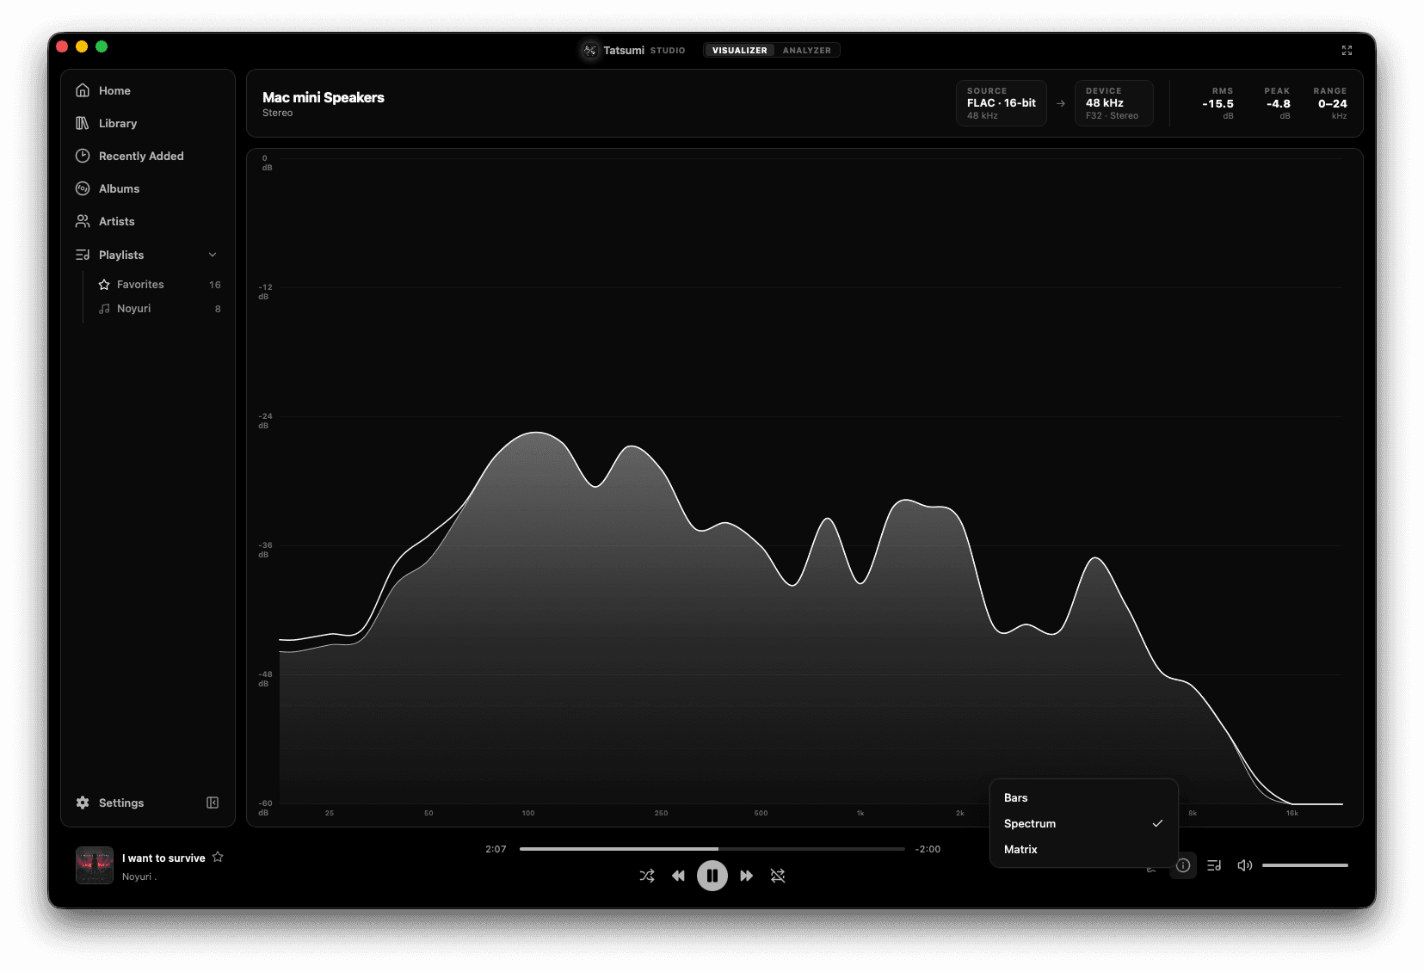1424x972 pixels.
Task: Skip to previous track
Action: [x=678, y=876]
